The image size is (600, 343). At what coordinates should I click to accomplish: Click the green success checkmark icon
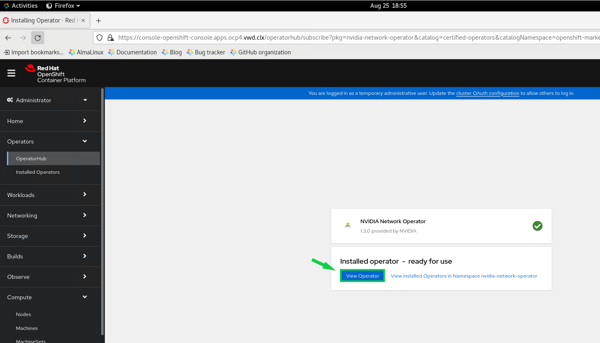[537, 226]
